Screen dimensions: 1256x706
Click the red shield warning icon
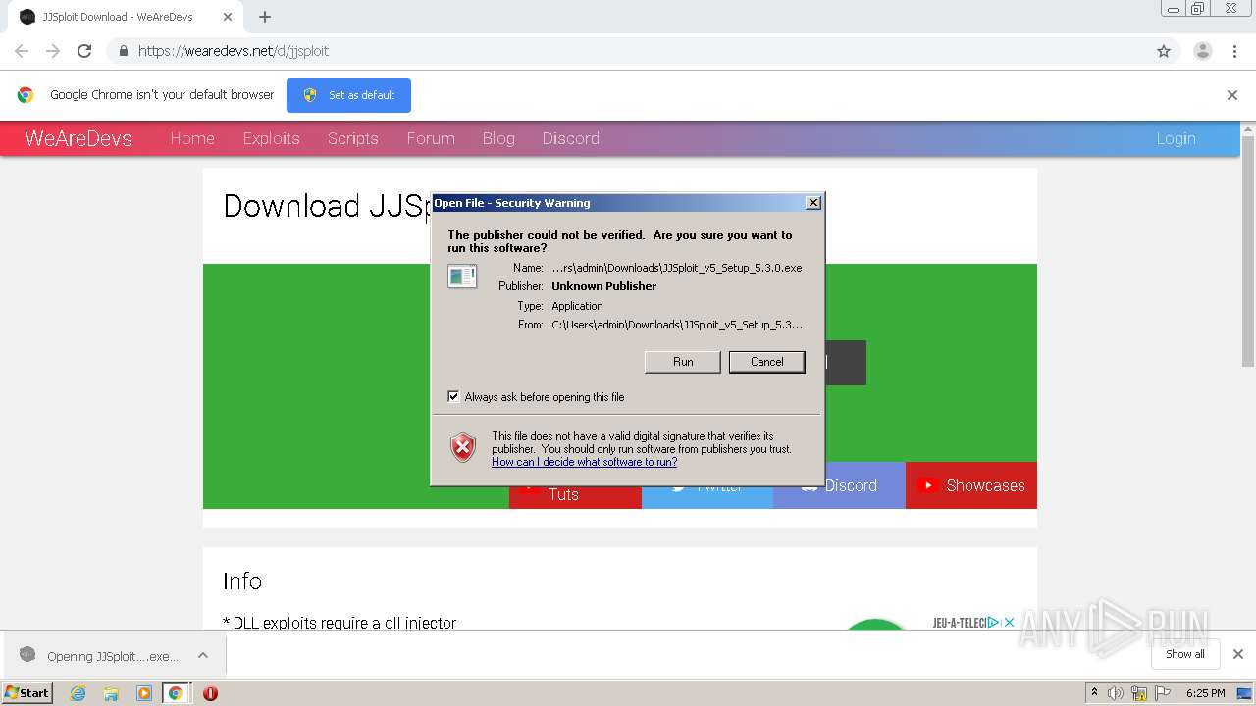[x=463, y=448]
